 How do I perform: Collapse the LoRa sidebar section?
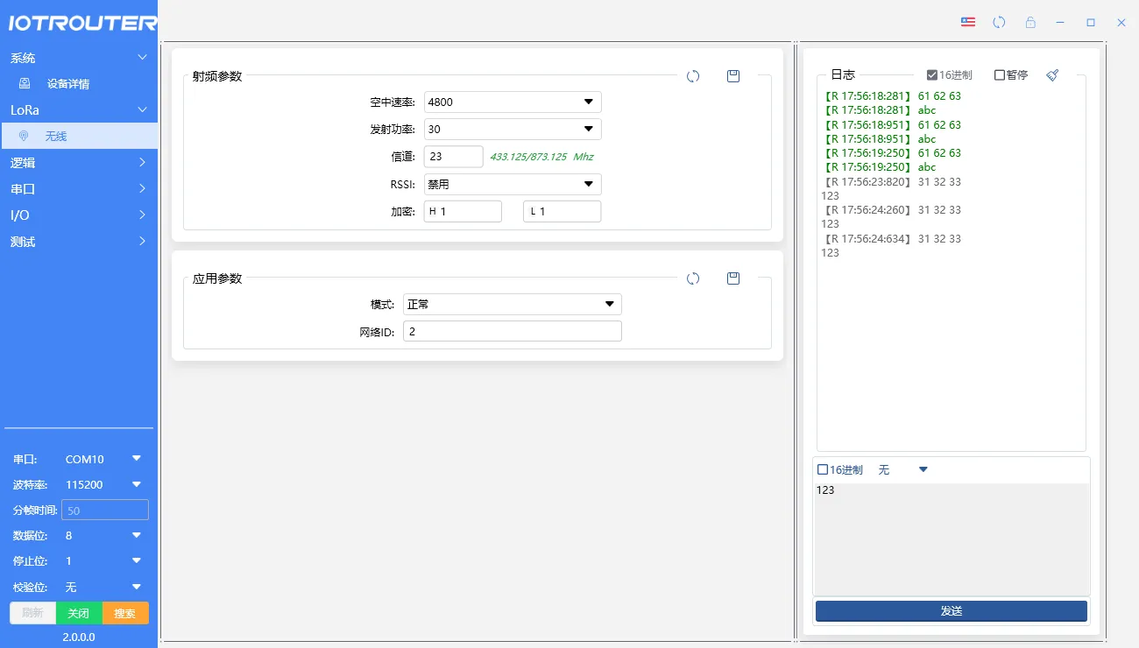coord(79,109)
